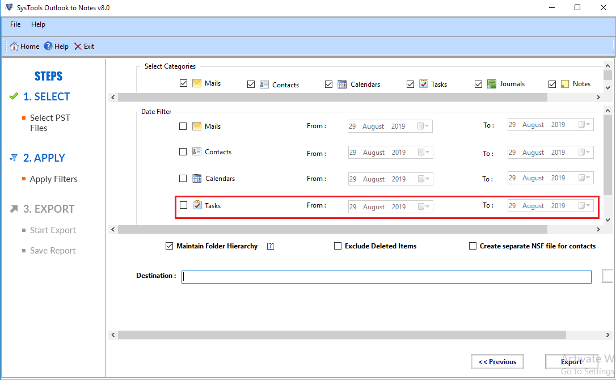The width and height of the screenshot is (616, 380).
Task: Uncheck the Journals category checkbox
Action: tap(479, 85)
